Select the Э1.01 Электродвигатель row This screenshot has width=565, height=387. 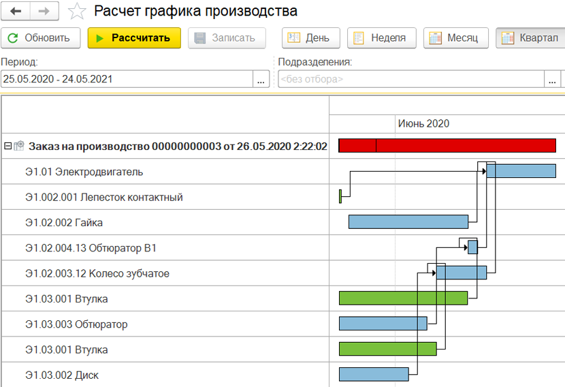coord(84,172)
